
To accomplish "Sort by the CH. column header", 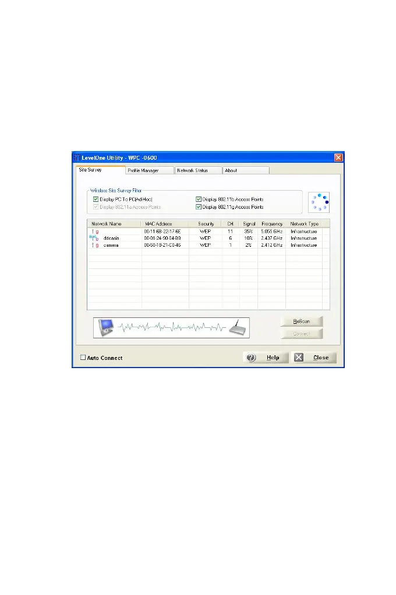I will 231,224.
